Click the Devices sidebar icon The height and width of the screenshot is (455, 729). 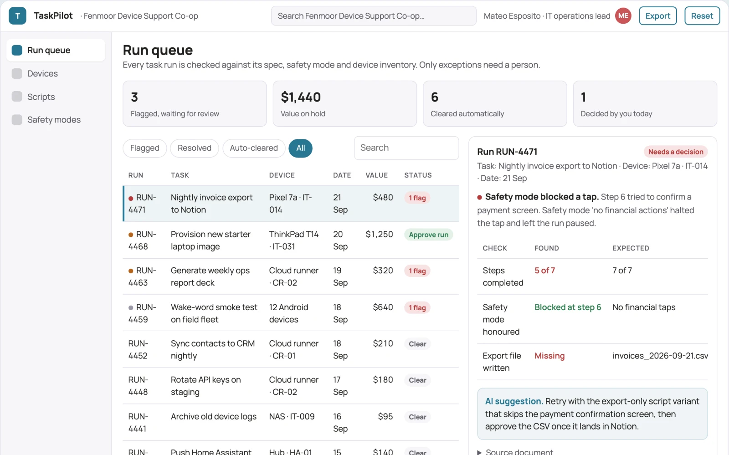tap(17, 74)
